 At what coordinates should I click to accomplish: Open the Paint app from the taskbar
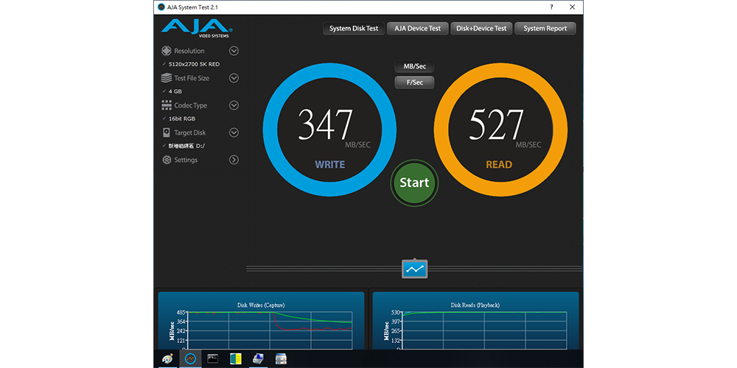[x=167, y=359]
